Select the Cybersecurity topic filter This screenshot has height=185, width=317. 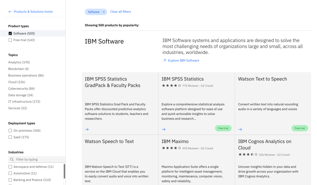click(21, 89)
